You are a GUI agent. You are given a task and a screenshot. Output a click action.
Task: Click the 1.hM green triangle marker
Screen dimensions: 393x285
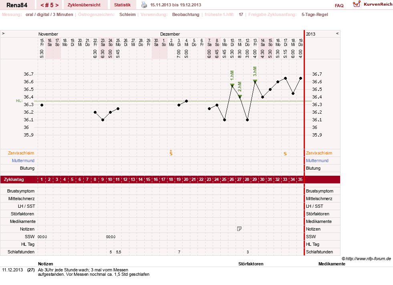click(x=232, y=85)
